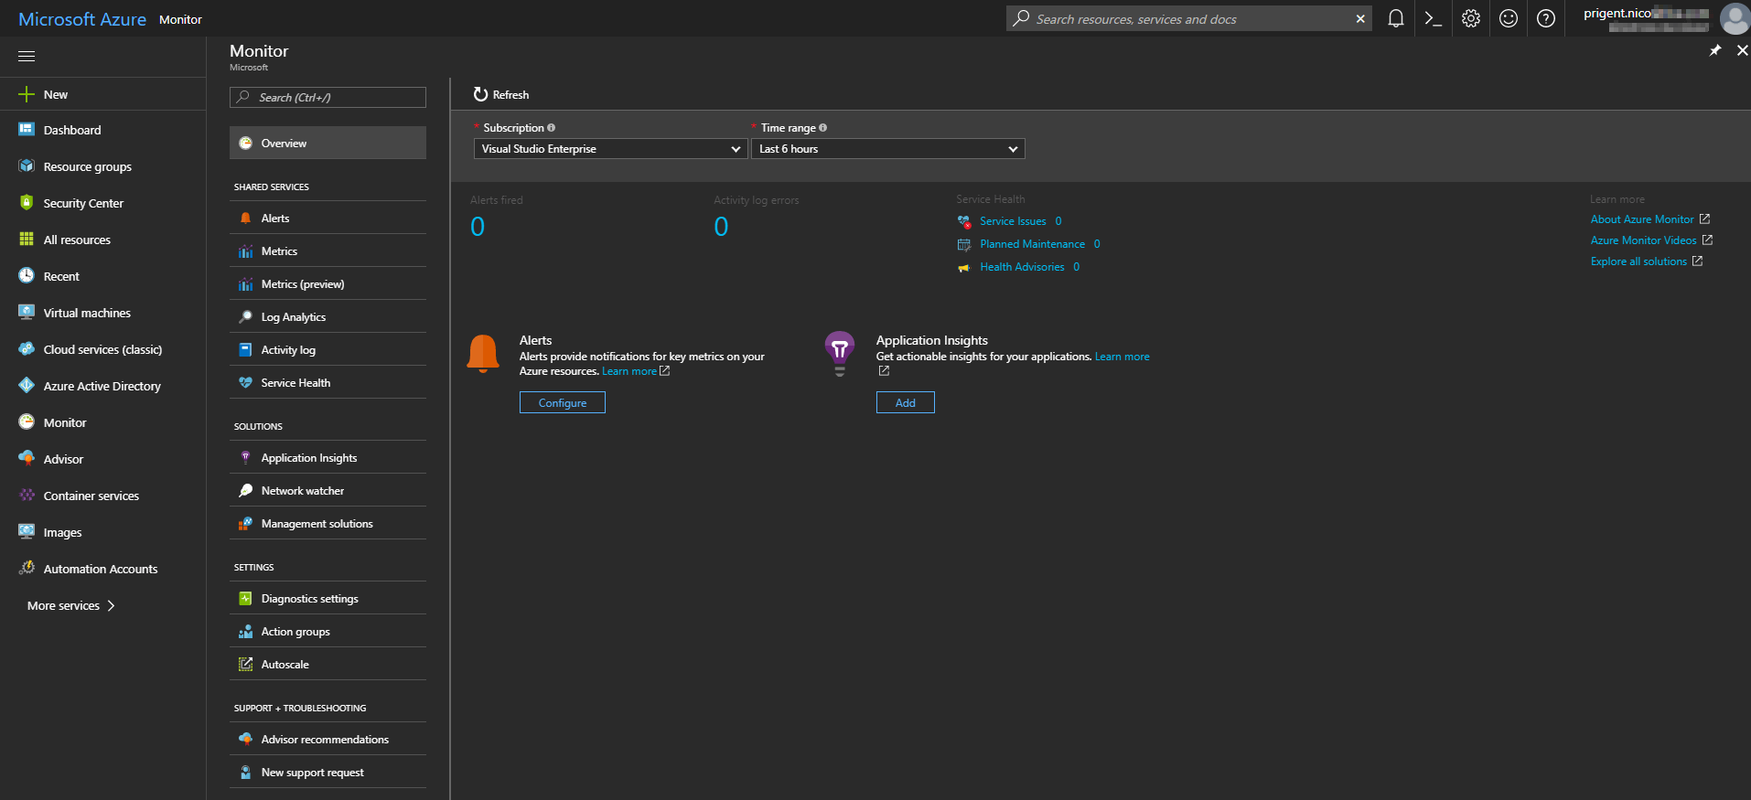Open Management solutions menu item

tap(328, 523)
